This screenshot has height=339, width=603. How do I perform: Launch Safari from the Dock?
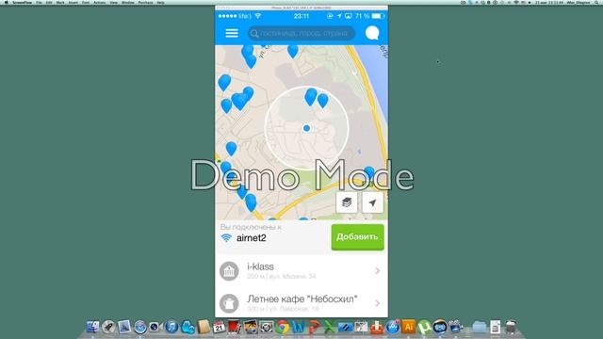click(140, 327)
